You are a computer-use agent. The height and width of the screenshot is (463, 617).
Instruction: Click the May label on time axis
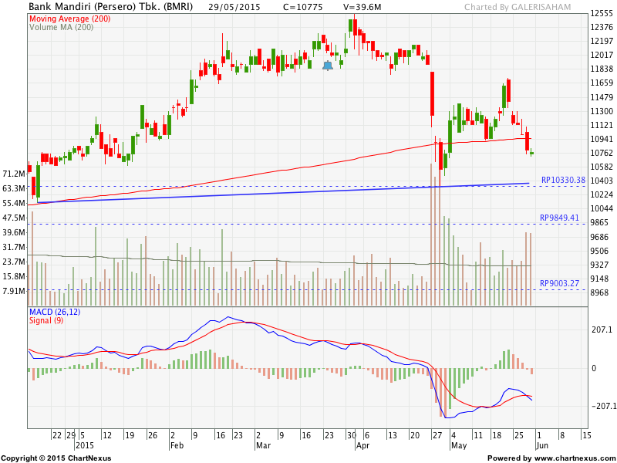[x=459, y=445]
